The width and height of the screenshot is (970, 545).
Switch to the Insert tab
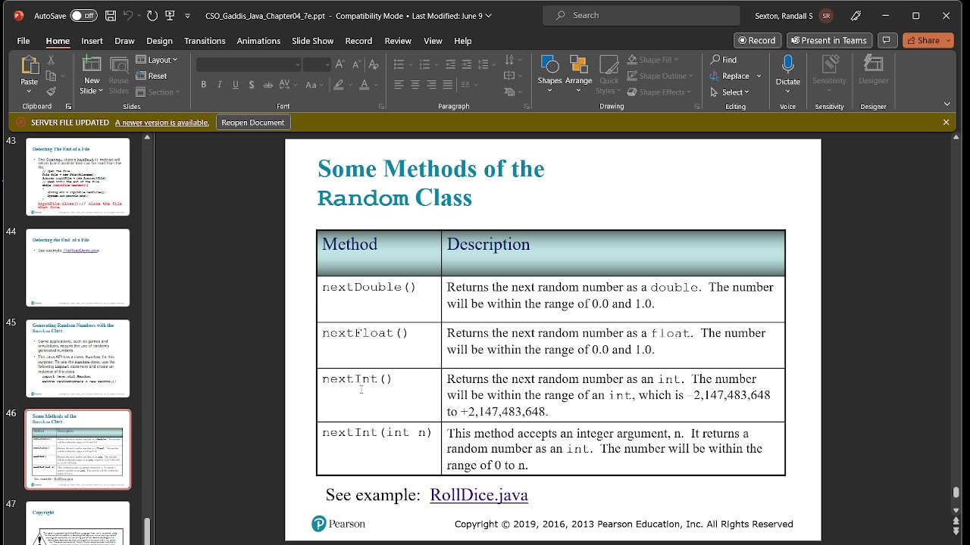click(92, 40)
